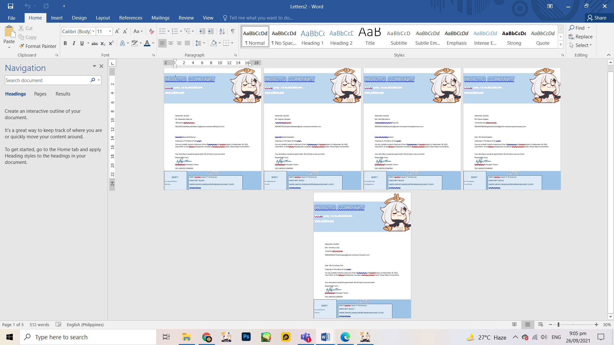Click the Sort icon in Paragraph group
This screenshot has height=345, width=614.
222,31
